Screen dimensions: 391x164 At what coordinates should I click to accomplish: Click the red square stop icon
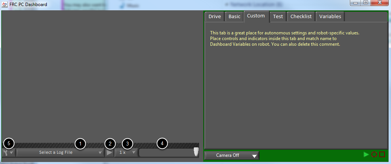point(382,155)
